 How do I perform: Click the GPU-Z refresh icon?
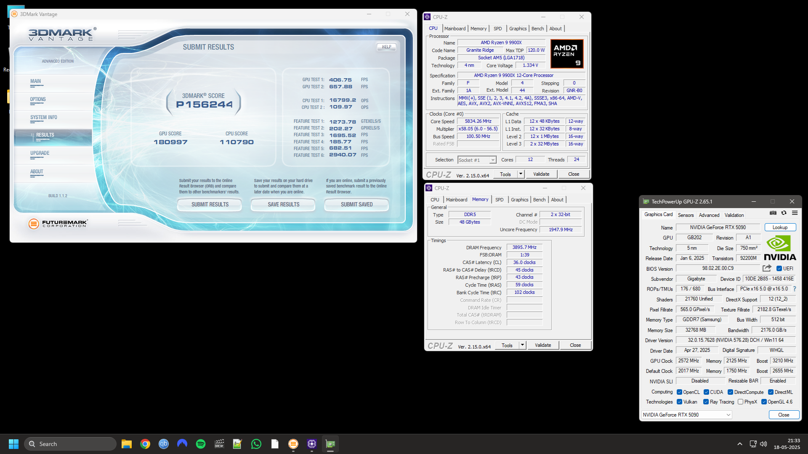pos(784,213)
